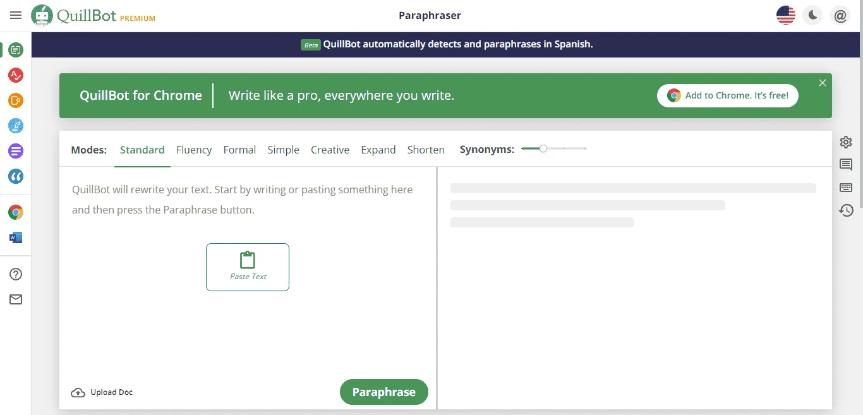Open the Citation Generator quote icon
863x415 pixels.
[16, 176]
